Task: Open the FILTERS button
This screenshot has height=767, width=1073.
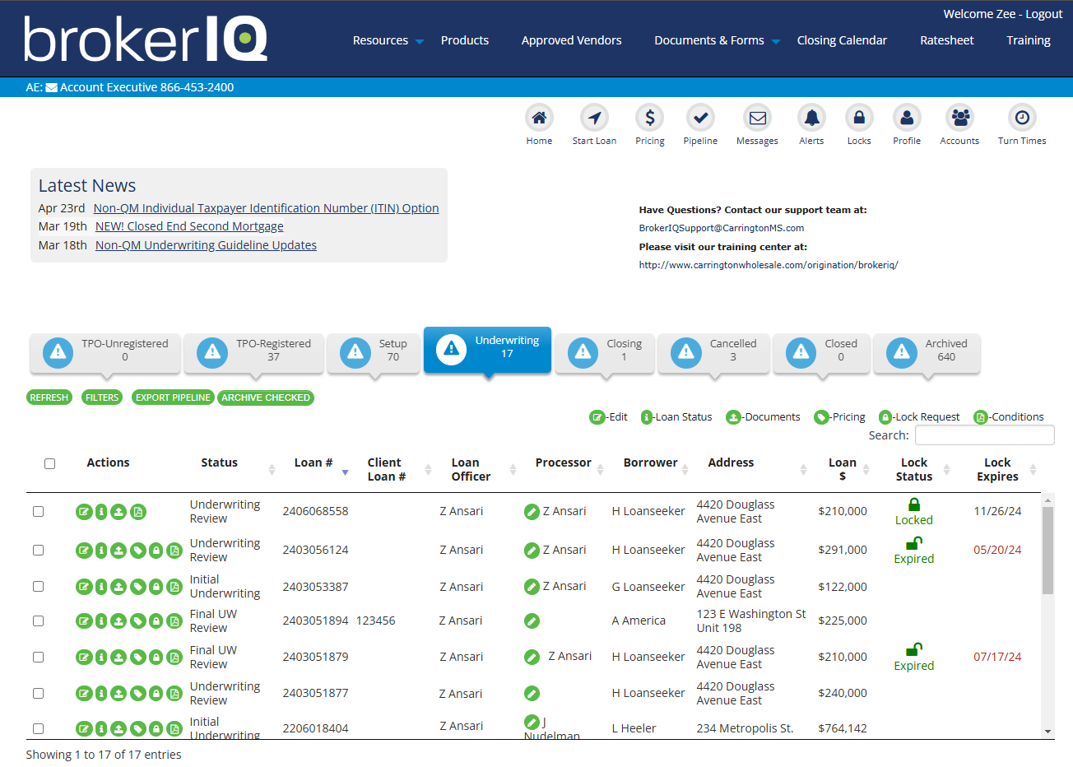Action: pyautogui.click(x=102, y=397)
